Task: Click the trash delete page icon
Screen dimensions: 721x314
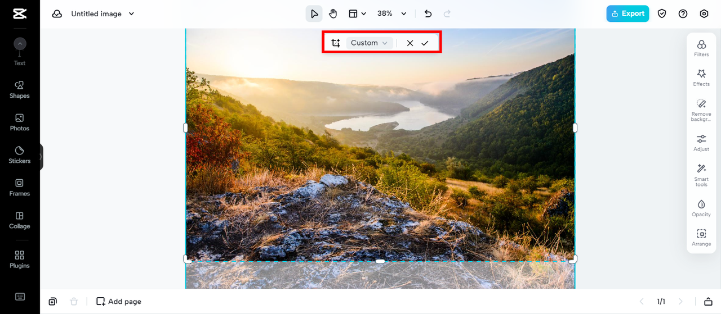Action: (74, 302)
